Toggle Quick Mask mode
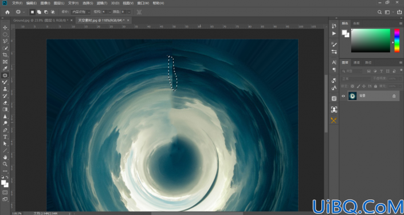The height and width of the screenshot is (215, 404). 5,192
